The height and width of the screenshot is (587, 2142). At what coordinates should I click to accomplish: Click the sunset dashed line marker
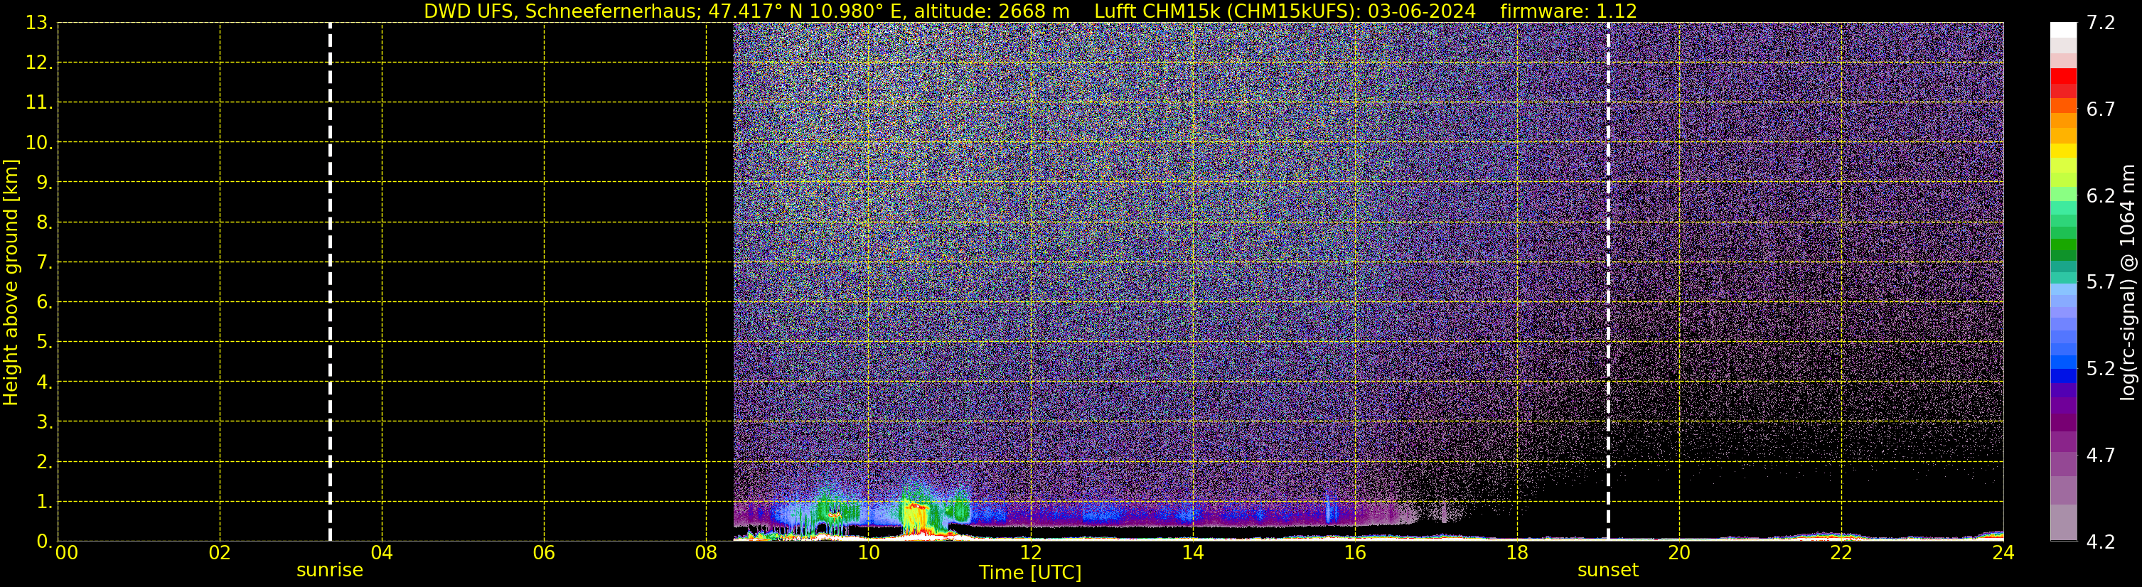pos(1608,282)
